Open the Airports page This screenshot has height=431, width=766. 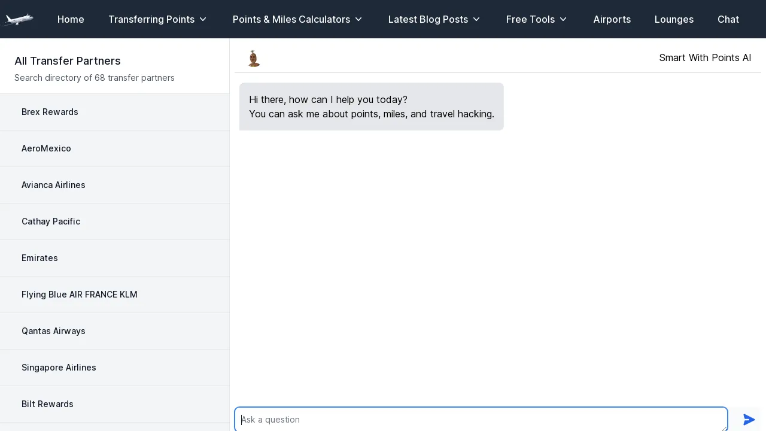pyautogui.click(x=612, y=19)
